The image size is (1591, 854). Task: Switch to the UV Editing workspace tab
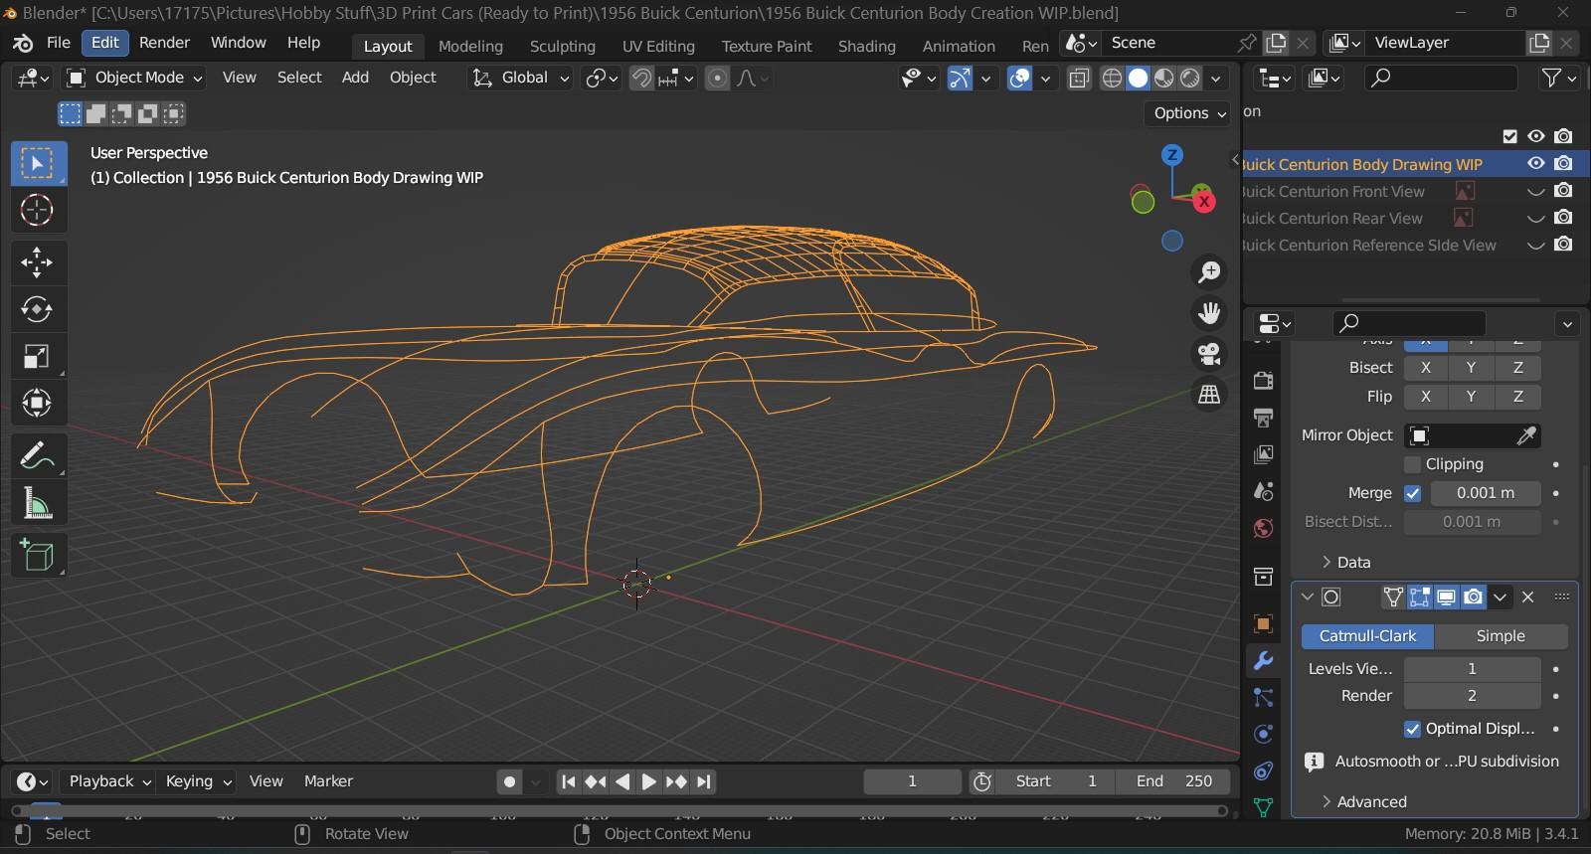pyautogui.click(x=658, y=46)
